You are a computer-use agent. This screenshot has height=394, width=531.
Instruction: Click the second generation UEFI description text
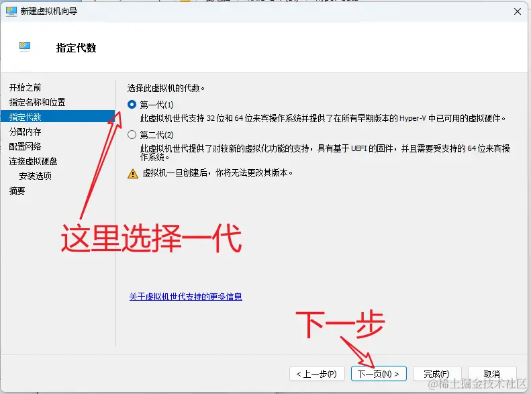coord(325,152)
